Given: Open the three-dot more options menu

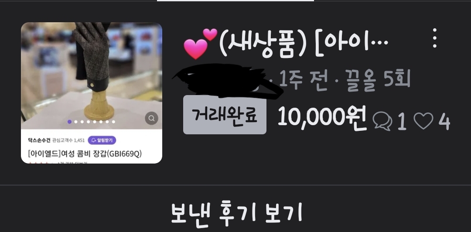Looking at the screenshot, I should pos(434,38).
